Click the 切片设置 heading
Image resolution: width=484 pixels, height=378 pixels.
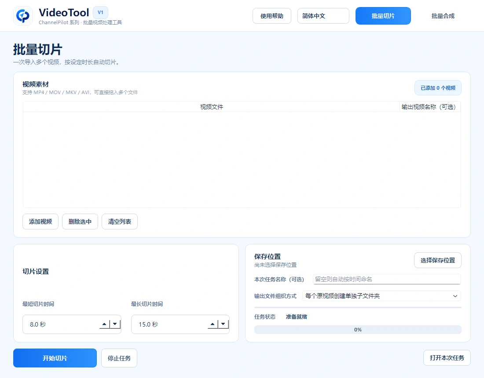coord(36,272)
